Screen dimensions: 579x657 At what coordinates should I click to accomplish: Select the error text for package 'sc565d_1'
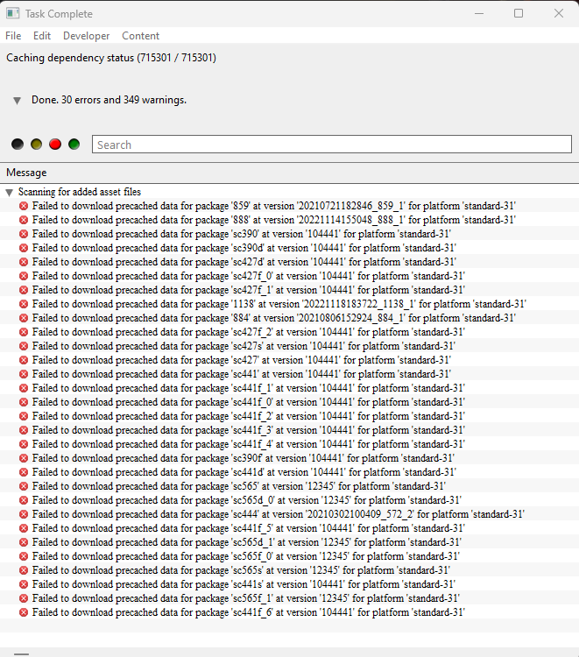coord(247,542)
